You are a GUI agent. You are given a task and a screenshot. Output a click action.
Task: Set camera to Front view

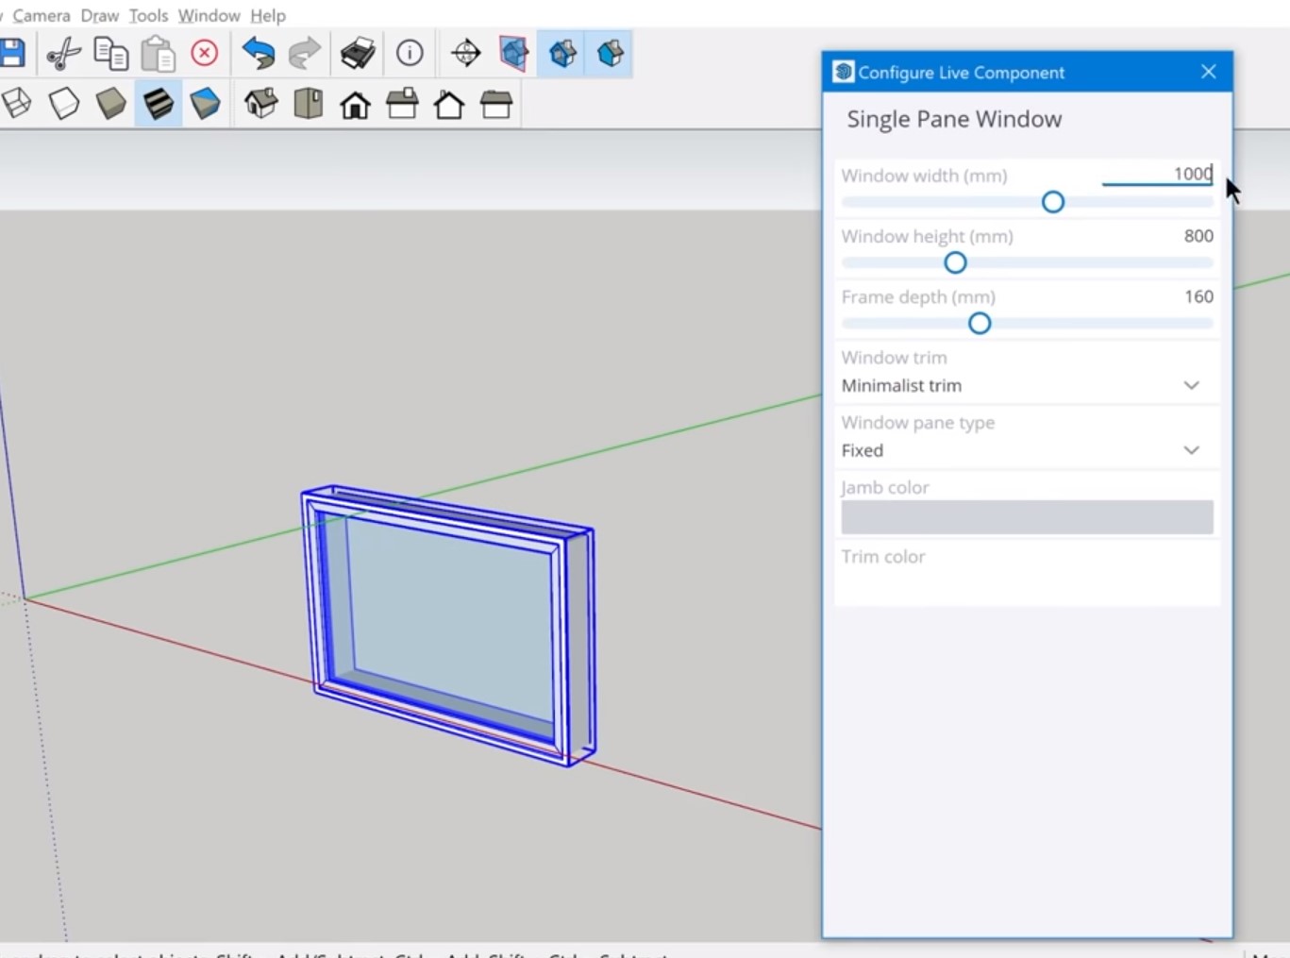click(355, 104)
